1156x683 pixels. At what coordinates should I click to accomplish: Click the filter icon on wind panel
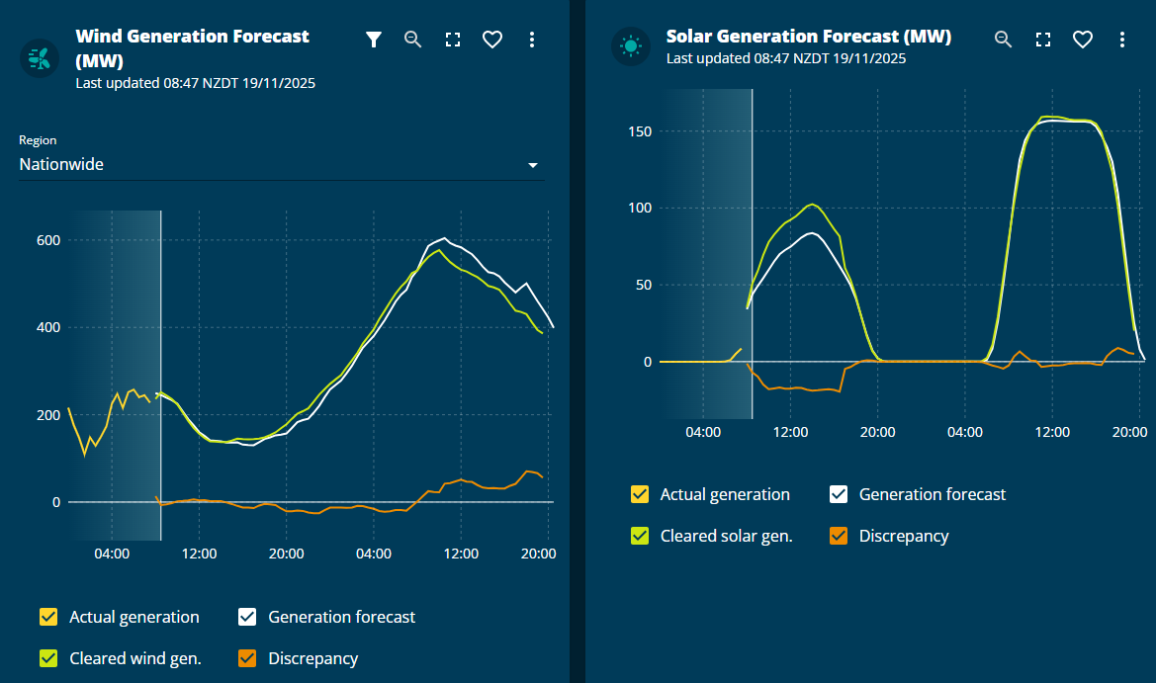373,40
